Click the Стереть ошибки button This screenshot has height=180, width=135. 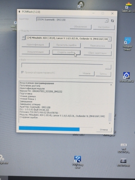click(x=66, y=52)
